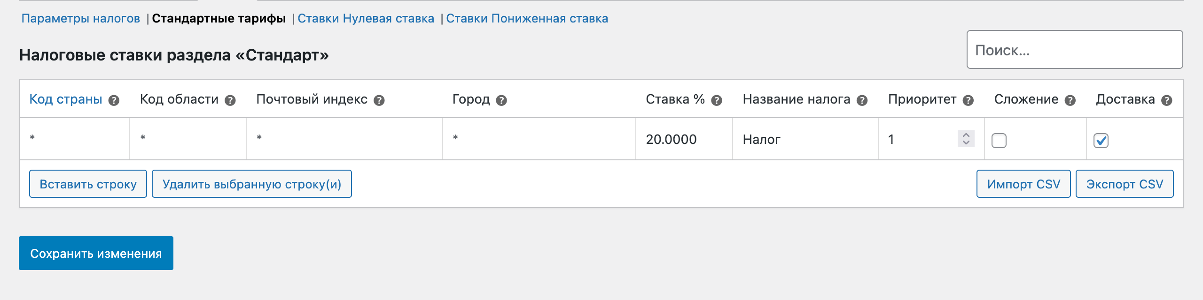The height and width of the screenshot is (300, 1203).
Task: Click Сохранить изменения button
Action: click(x=96, y=253)
